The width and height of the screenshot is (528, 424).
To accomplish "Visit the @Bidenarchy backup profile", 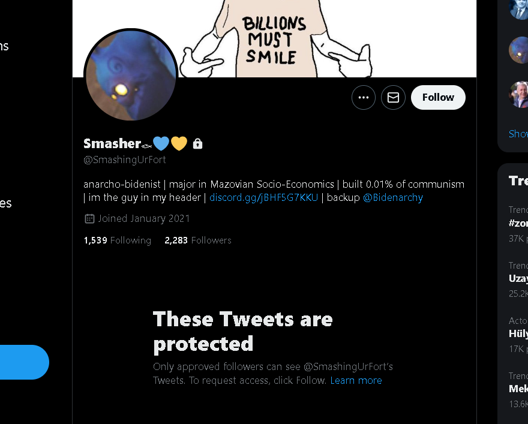I will pyautogui.click(x=393, y=197).
